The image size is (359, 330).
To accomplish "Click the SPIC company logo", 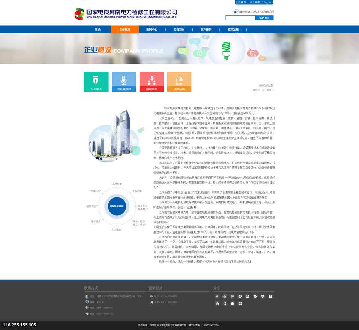I will point(126,14).
